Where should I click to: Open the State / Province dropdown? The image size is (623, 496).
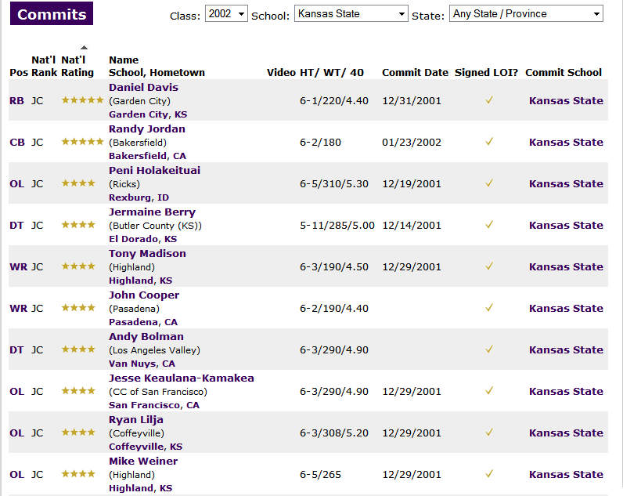(x=526, y=13)
